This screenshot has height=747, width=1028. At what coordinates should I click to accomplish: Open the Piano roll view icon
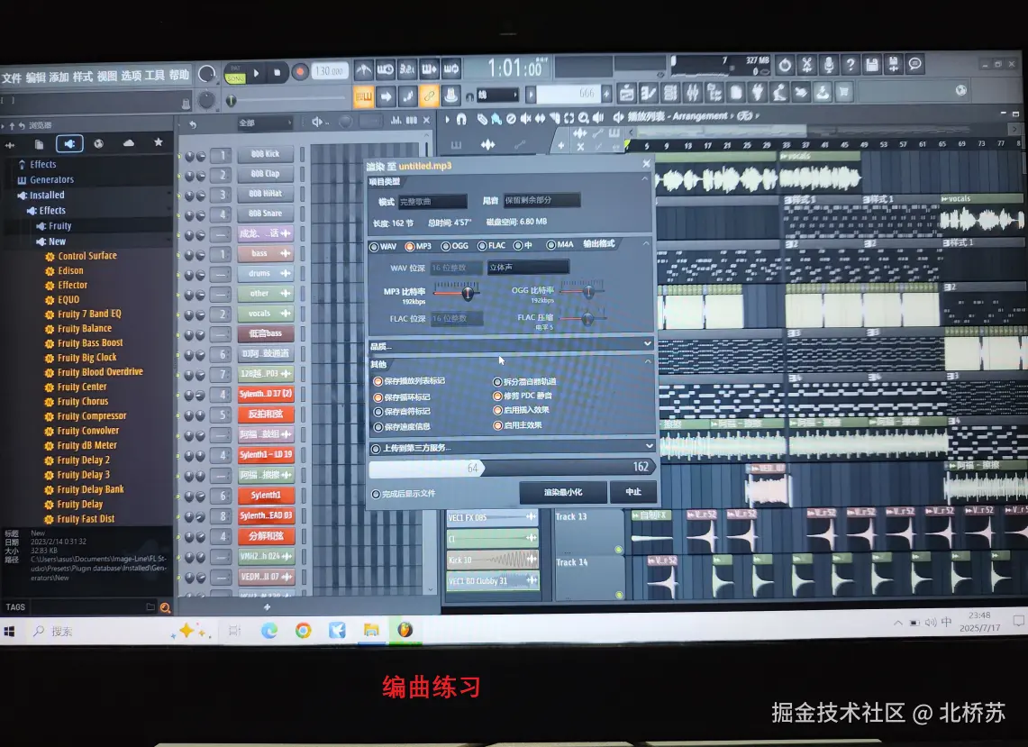coord(649,93)
